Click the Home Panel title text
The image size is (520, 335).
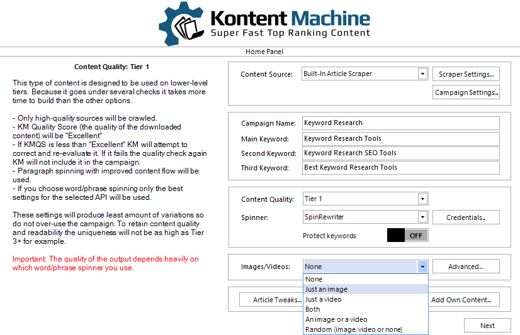coord(264,52)
